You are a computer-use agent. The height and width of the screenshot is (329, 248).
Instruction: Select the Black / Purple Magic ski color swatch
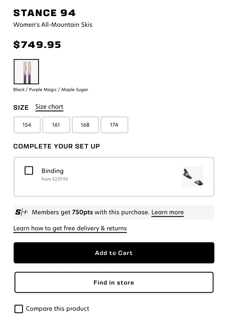(x=26, y=72)
